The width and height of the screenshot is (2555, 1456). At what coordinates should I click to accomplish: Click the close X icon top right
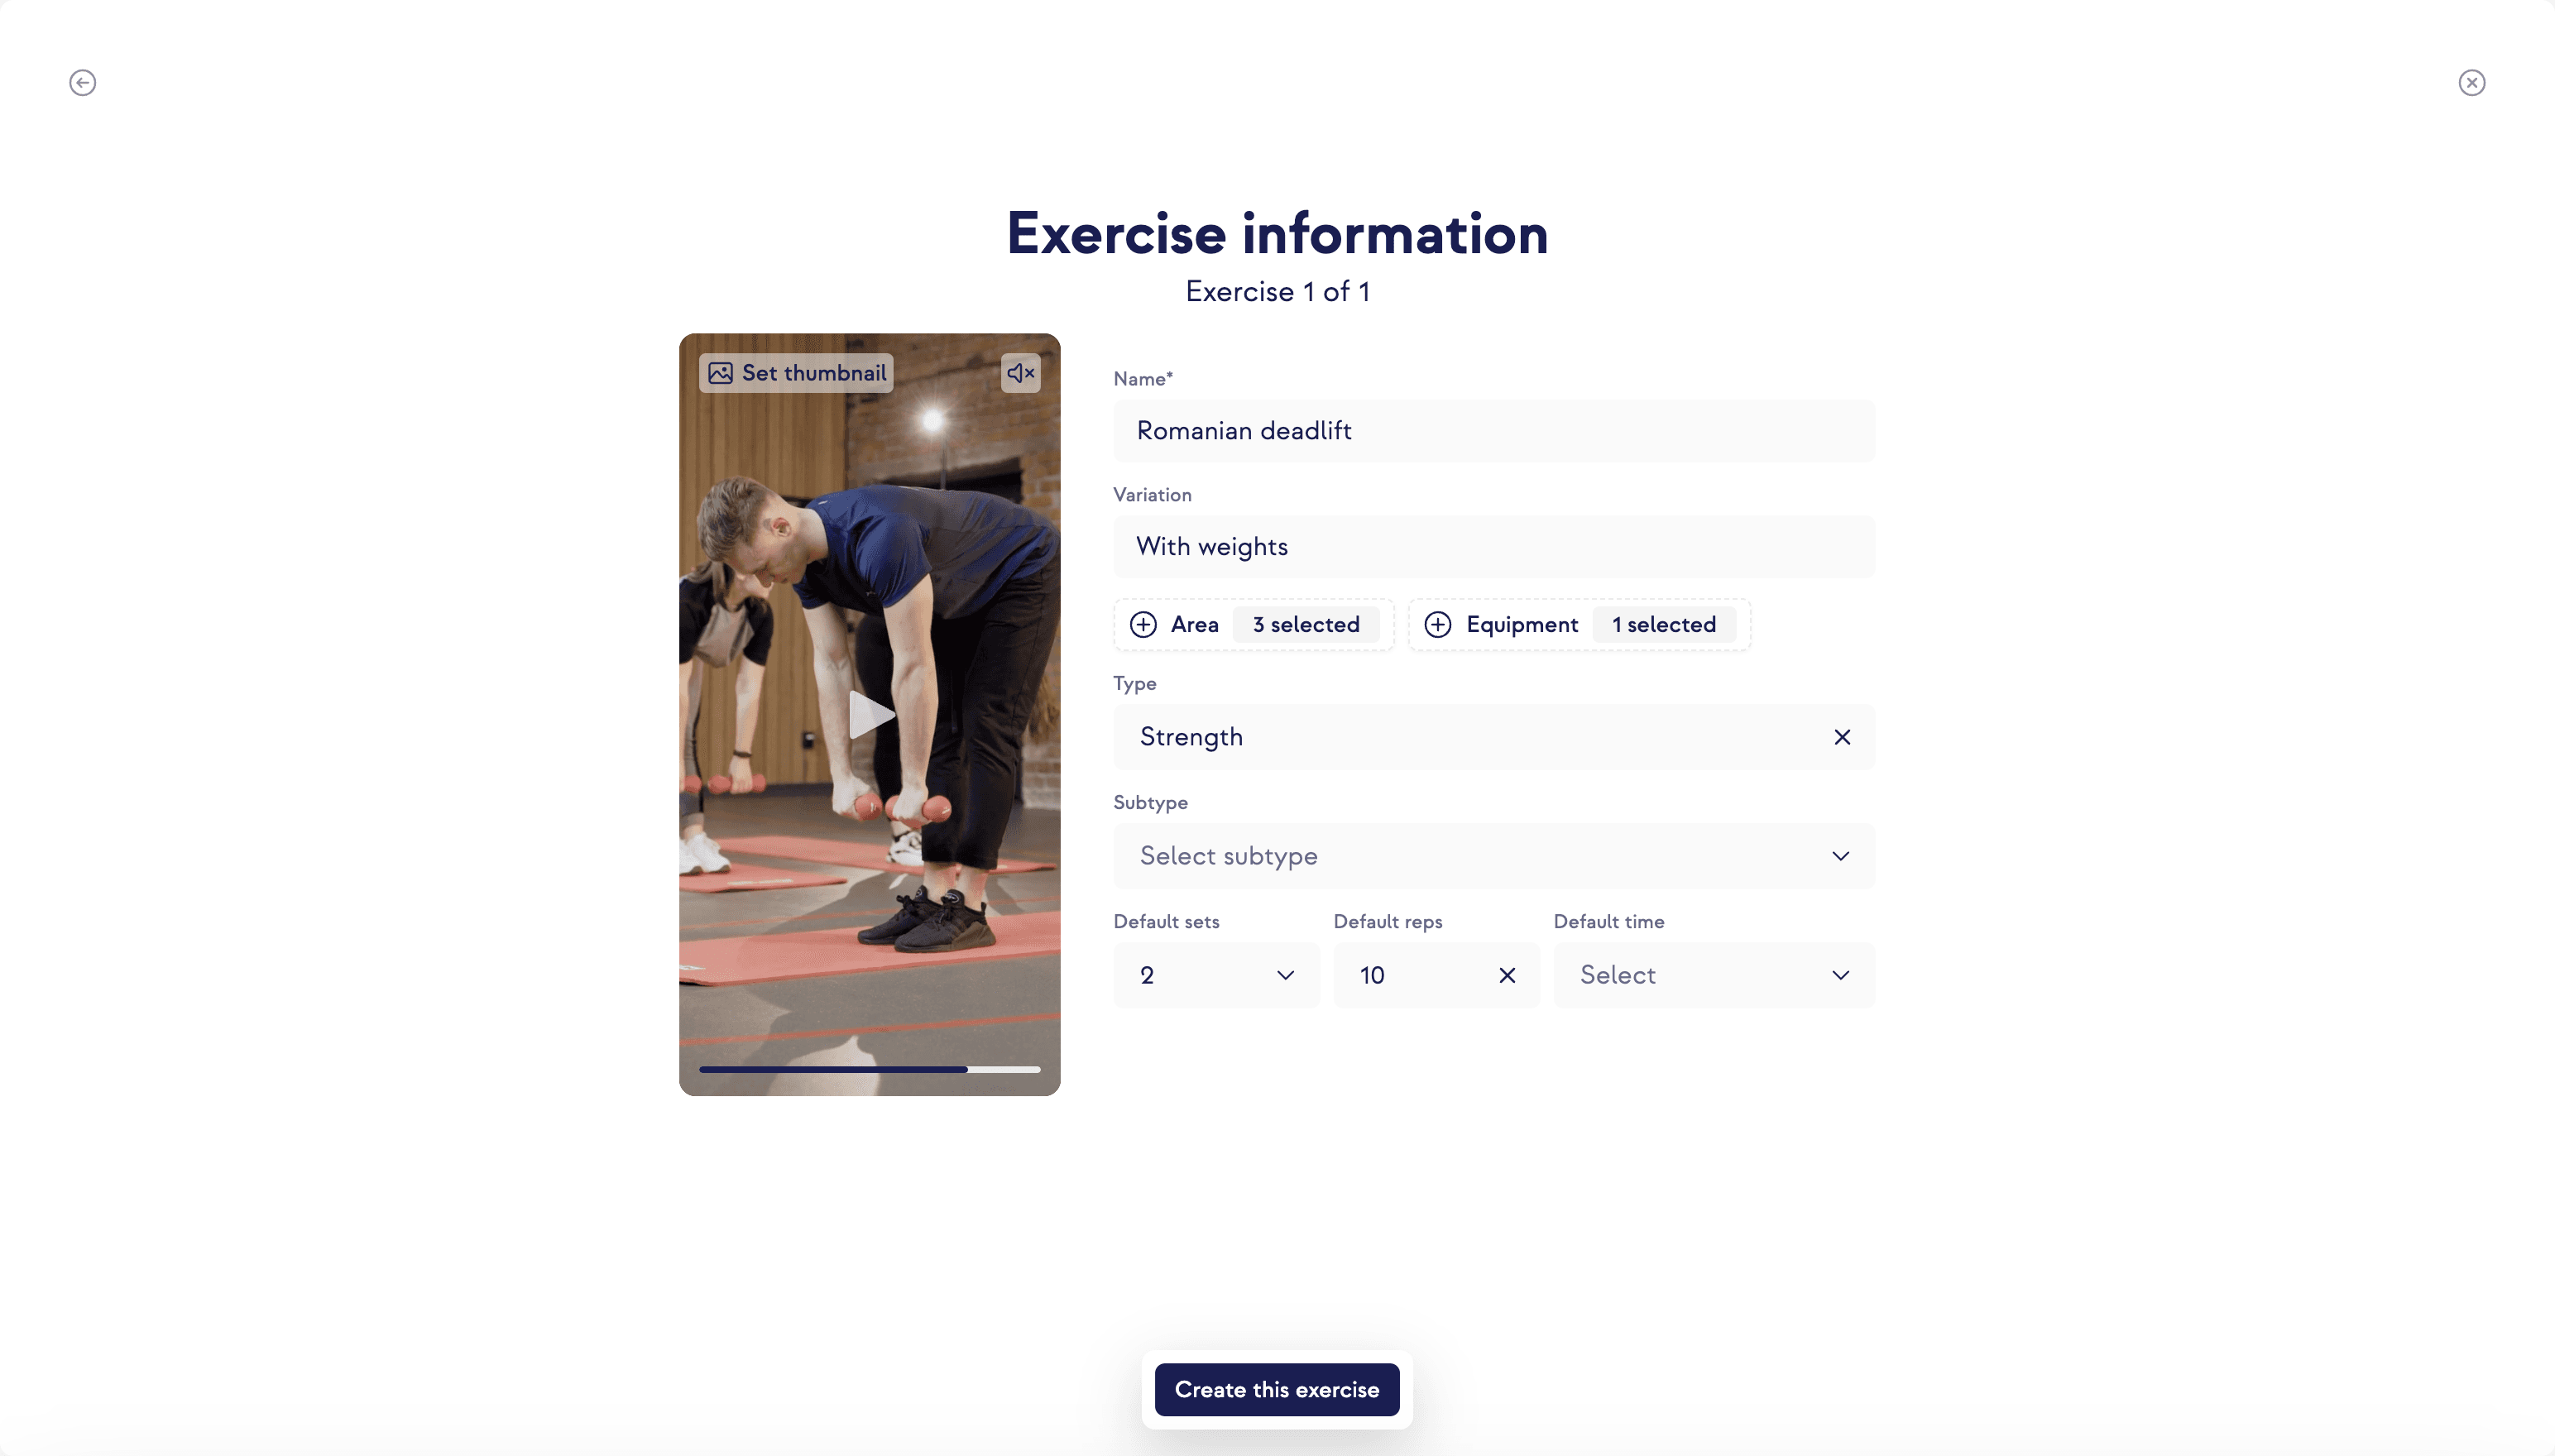[2472, 83]
